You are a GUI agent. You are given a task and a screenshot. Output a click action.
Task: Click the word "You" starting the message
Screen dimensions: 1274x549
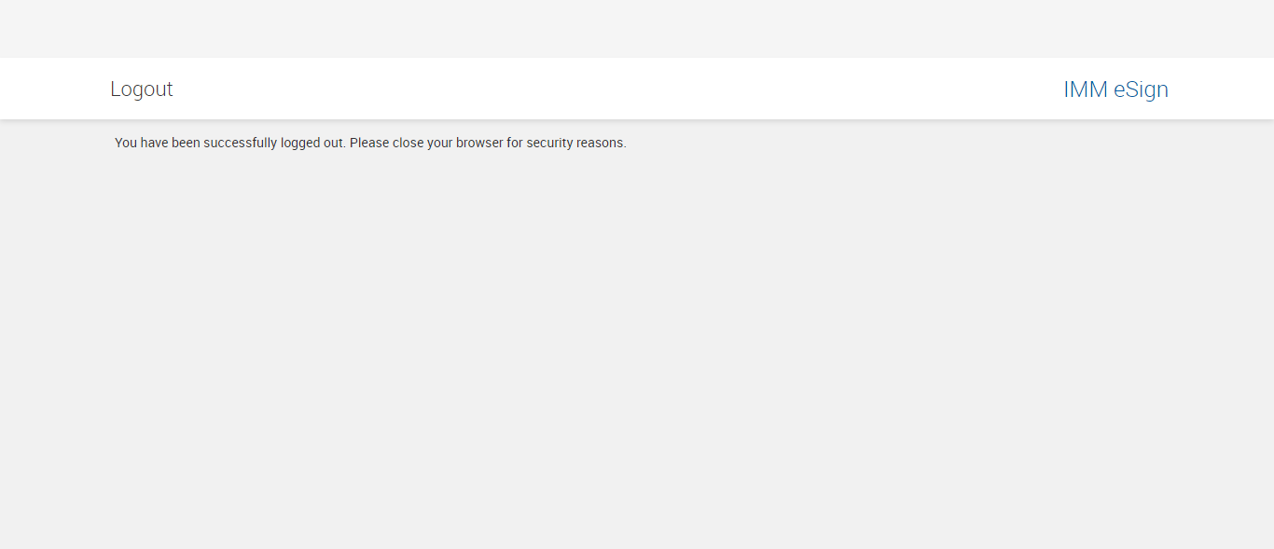[126, 144]
